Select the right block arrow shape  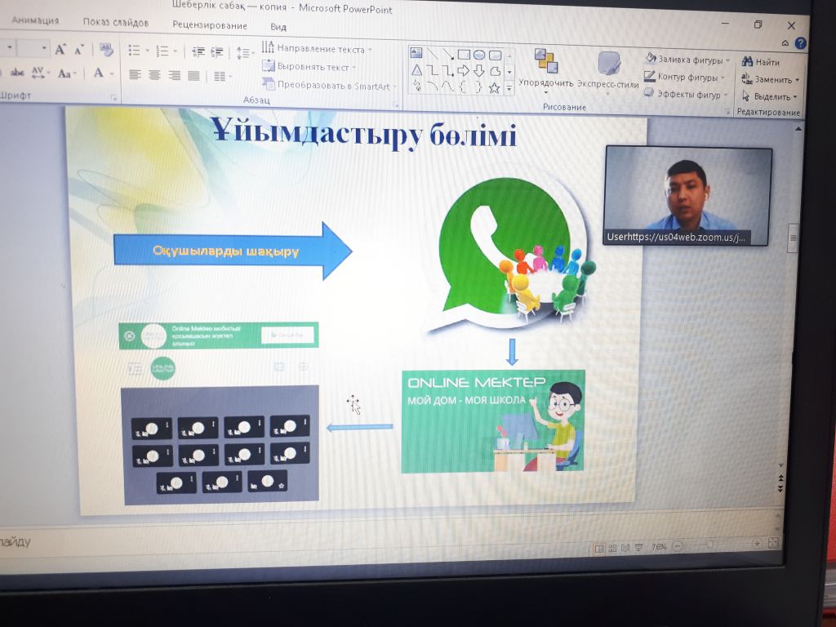[463, 70]
